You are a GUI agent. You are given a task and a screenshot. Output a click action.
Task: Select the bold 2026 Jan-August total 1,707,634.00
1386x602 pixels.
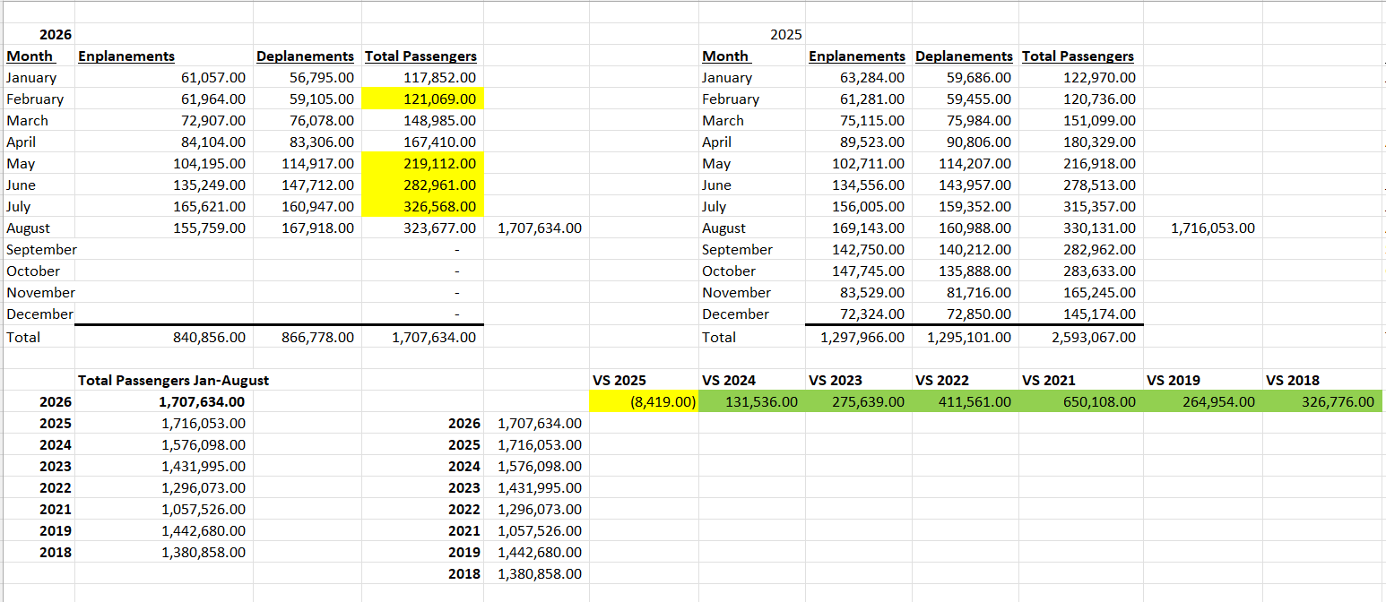pos(203,401)
